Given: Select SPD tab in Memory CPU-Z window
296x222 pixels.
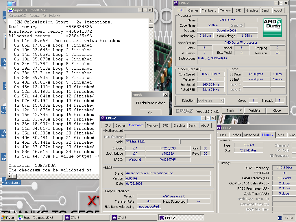Looking at the screenshot, I should (281, 135).
